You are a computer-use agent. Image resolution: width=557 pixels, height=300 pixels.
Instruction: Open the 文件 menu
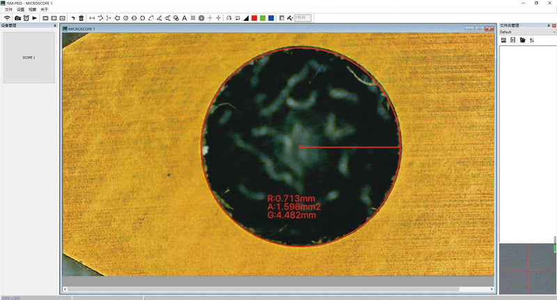(x=8, y=10)
